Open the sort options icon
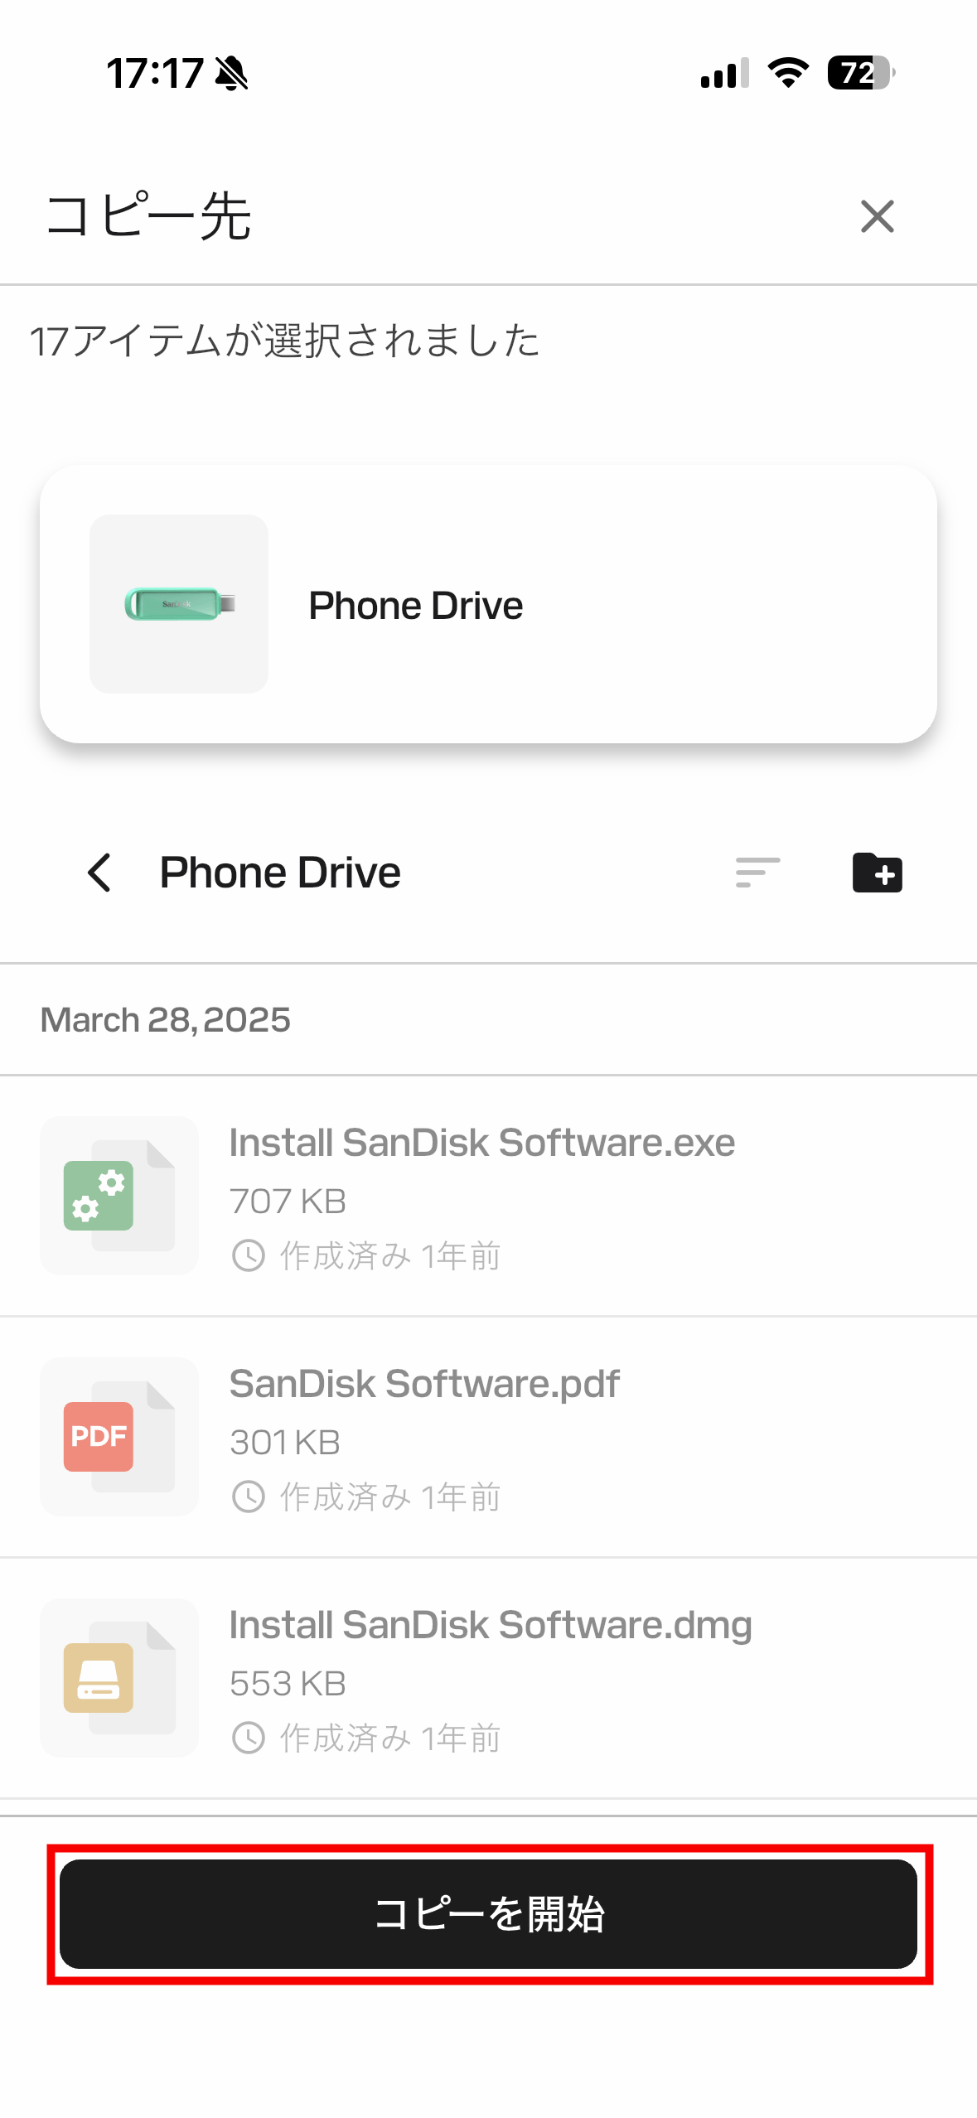 click(757, 873)
